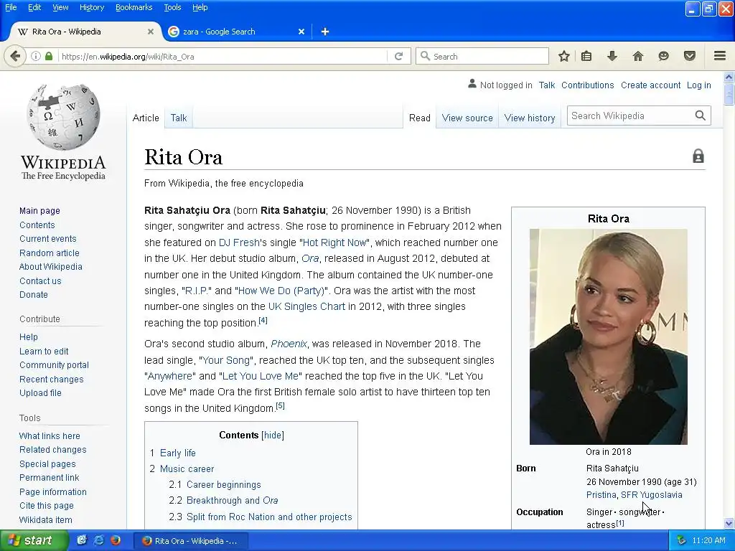
Task: Click the smiley face toolbar icon
Action: 663,56
